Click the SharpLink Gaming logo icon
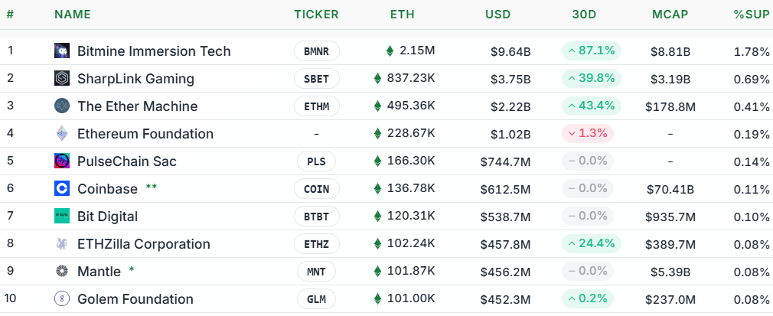Screen dimensions: 773x316 coord(62,79)
